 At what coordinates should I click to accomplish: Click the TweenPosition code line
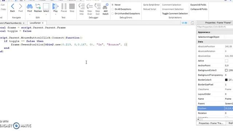coord(69,44)
